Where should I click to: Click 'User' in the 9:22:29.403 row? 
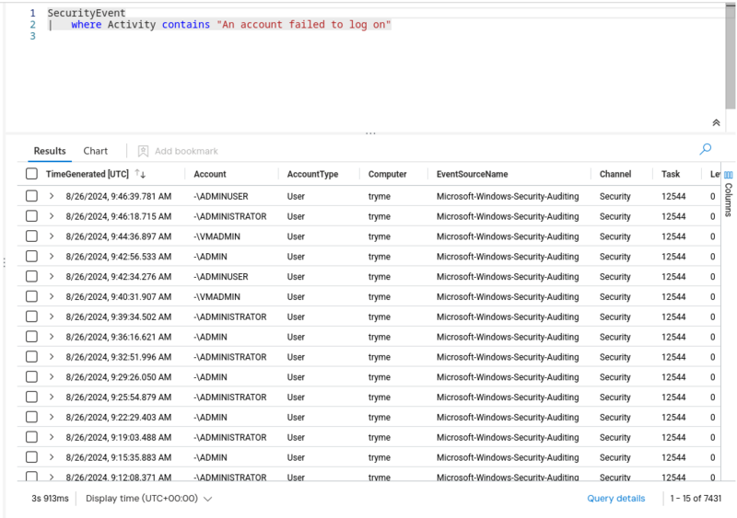(296, 418)
